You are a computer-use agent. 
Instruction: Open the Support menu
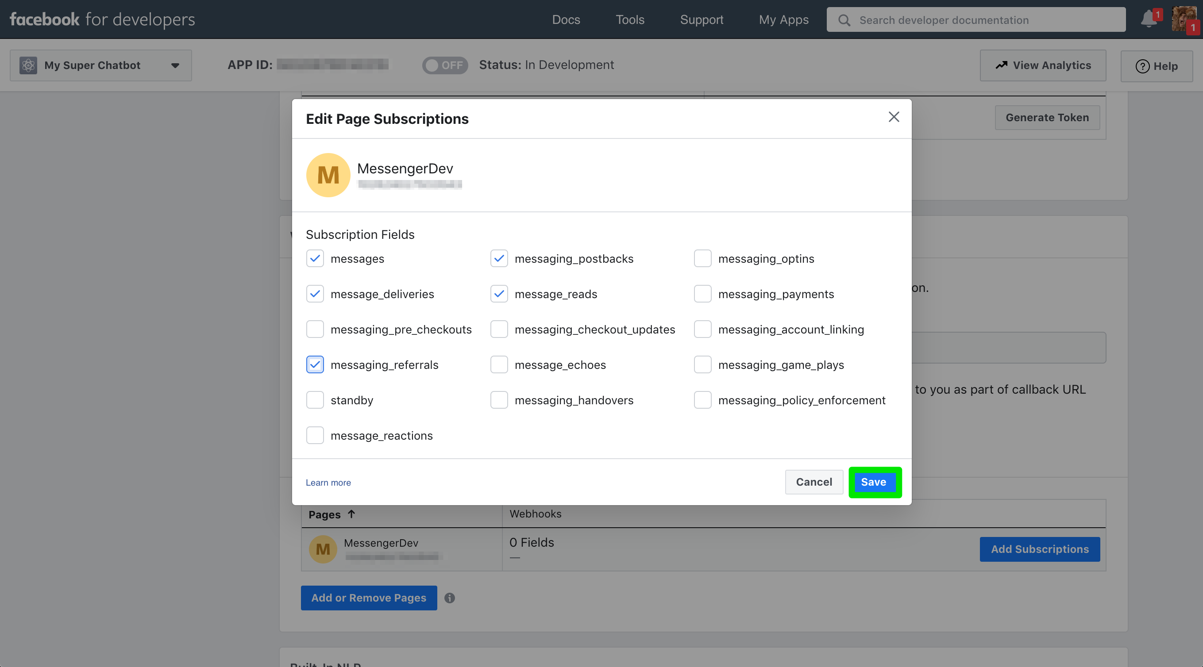(702, 19)
